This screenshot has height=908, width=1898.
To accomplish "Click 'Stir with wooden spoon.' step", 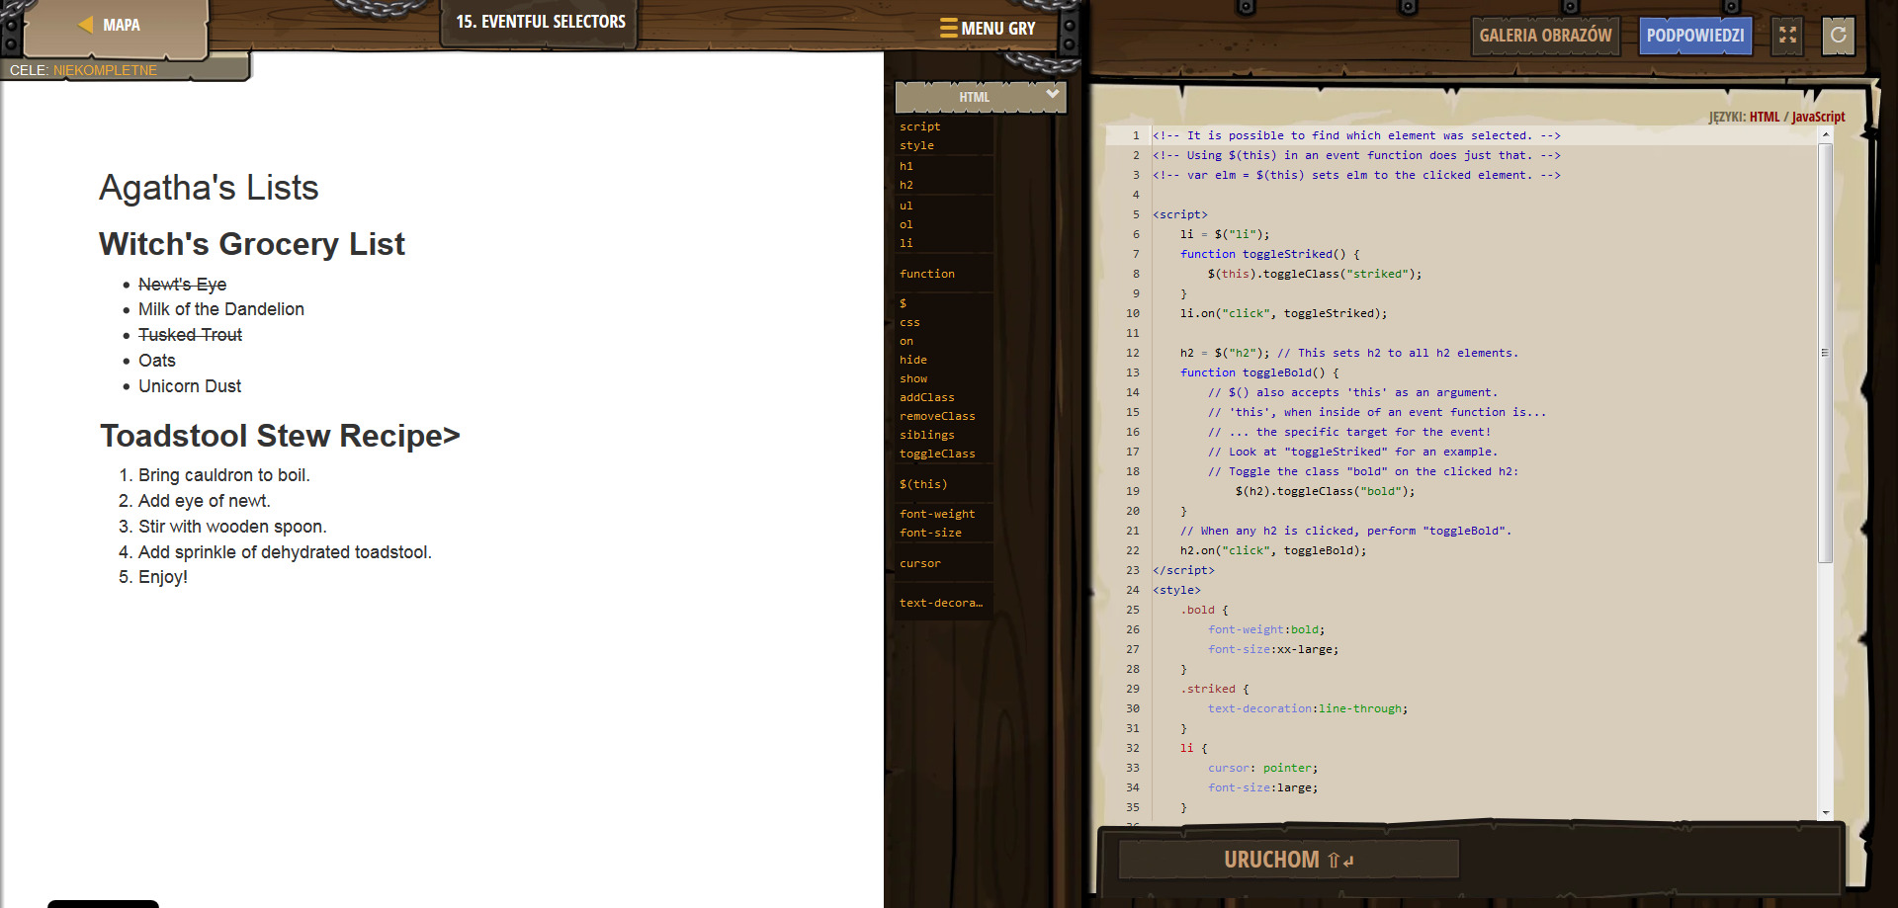I will tap(232, 527).
